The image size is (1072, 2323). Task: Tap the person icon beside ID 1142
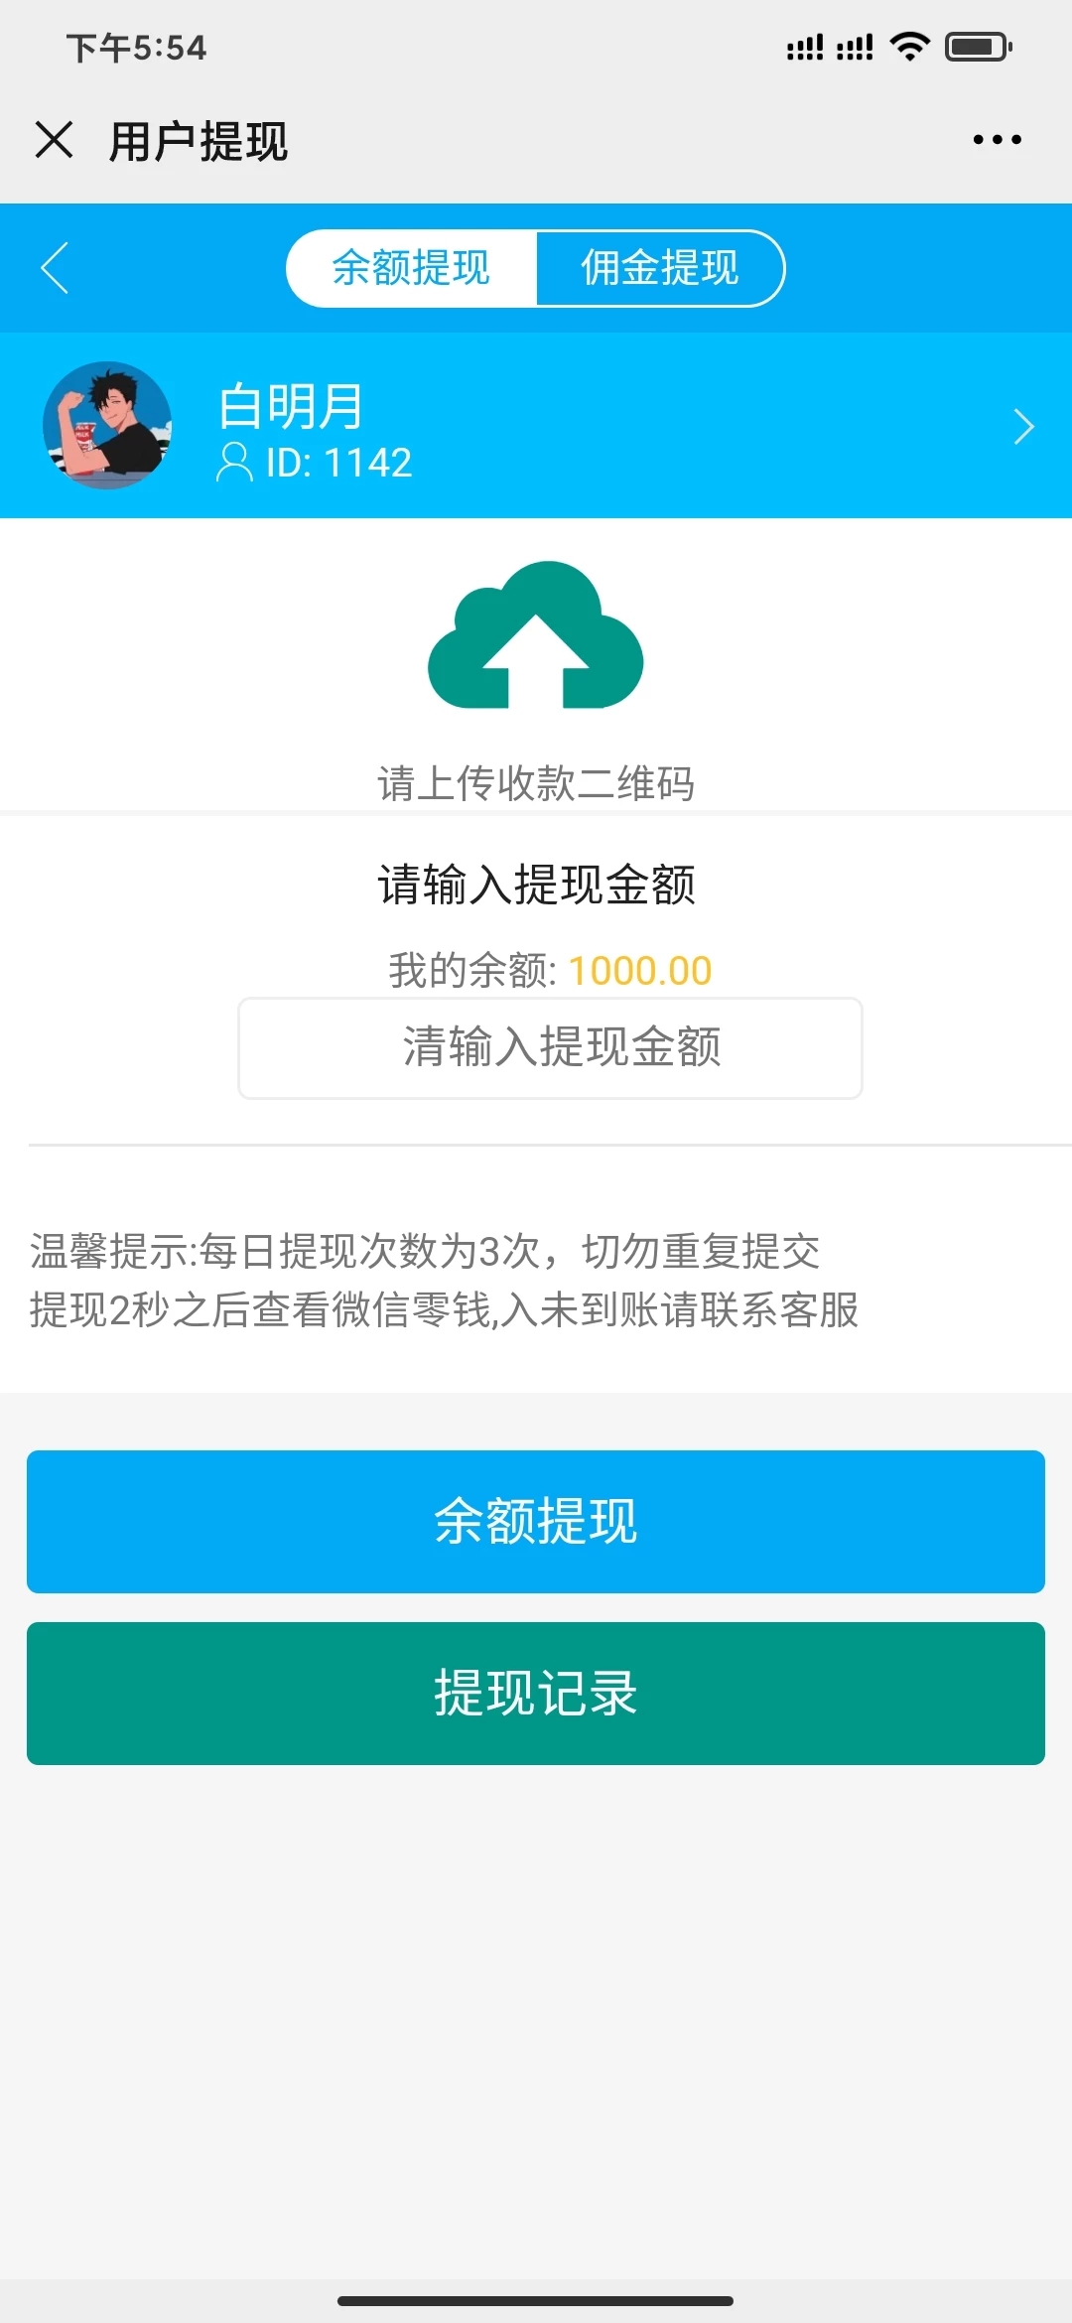234,463
